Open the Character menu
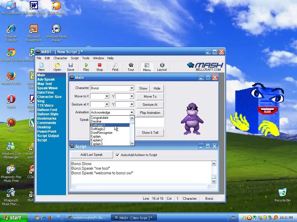The height and width of the screenshot is (222, 297). [60, 58]
